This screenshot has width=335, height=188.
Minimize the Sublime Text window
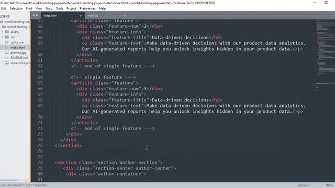point(314,3)
